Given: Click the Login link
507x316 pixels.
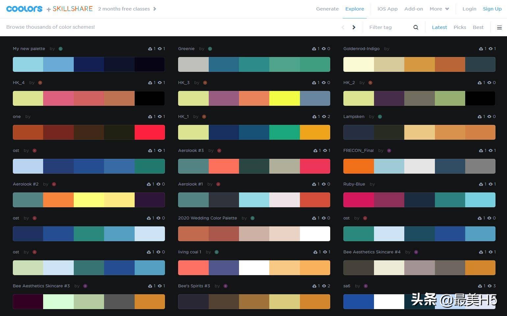Looking at the screenshot, I should 469,9.
